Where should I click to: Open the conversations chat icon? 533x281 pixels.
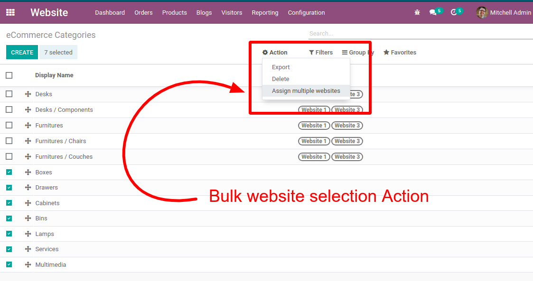[433, 12]
